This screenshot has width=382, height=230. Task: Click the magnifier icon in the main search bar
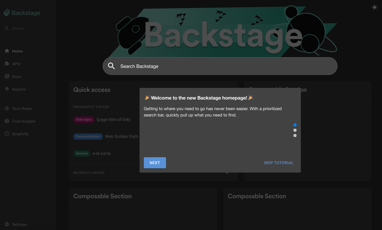pos(111,66)
